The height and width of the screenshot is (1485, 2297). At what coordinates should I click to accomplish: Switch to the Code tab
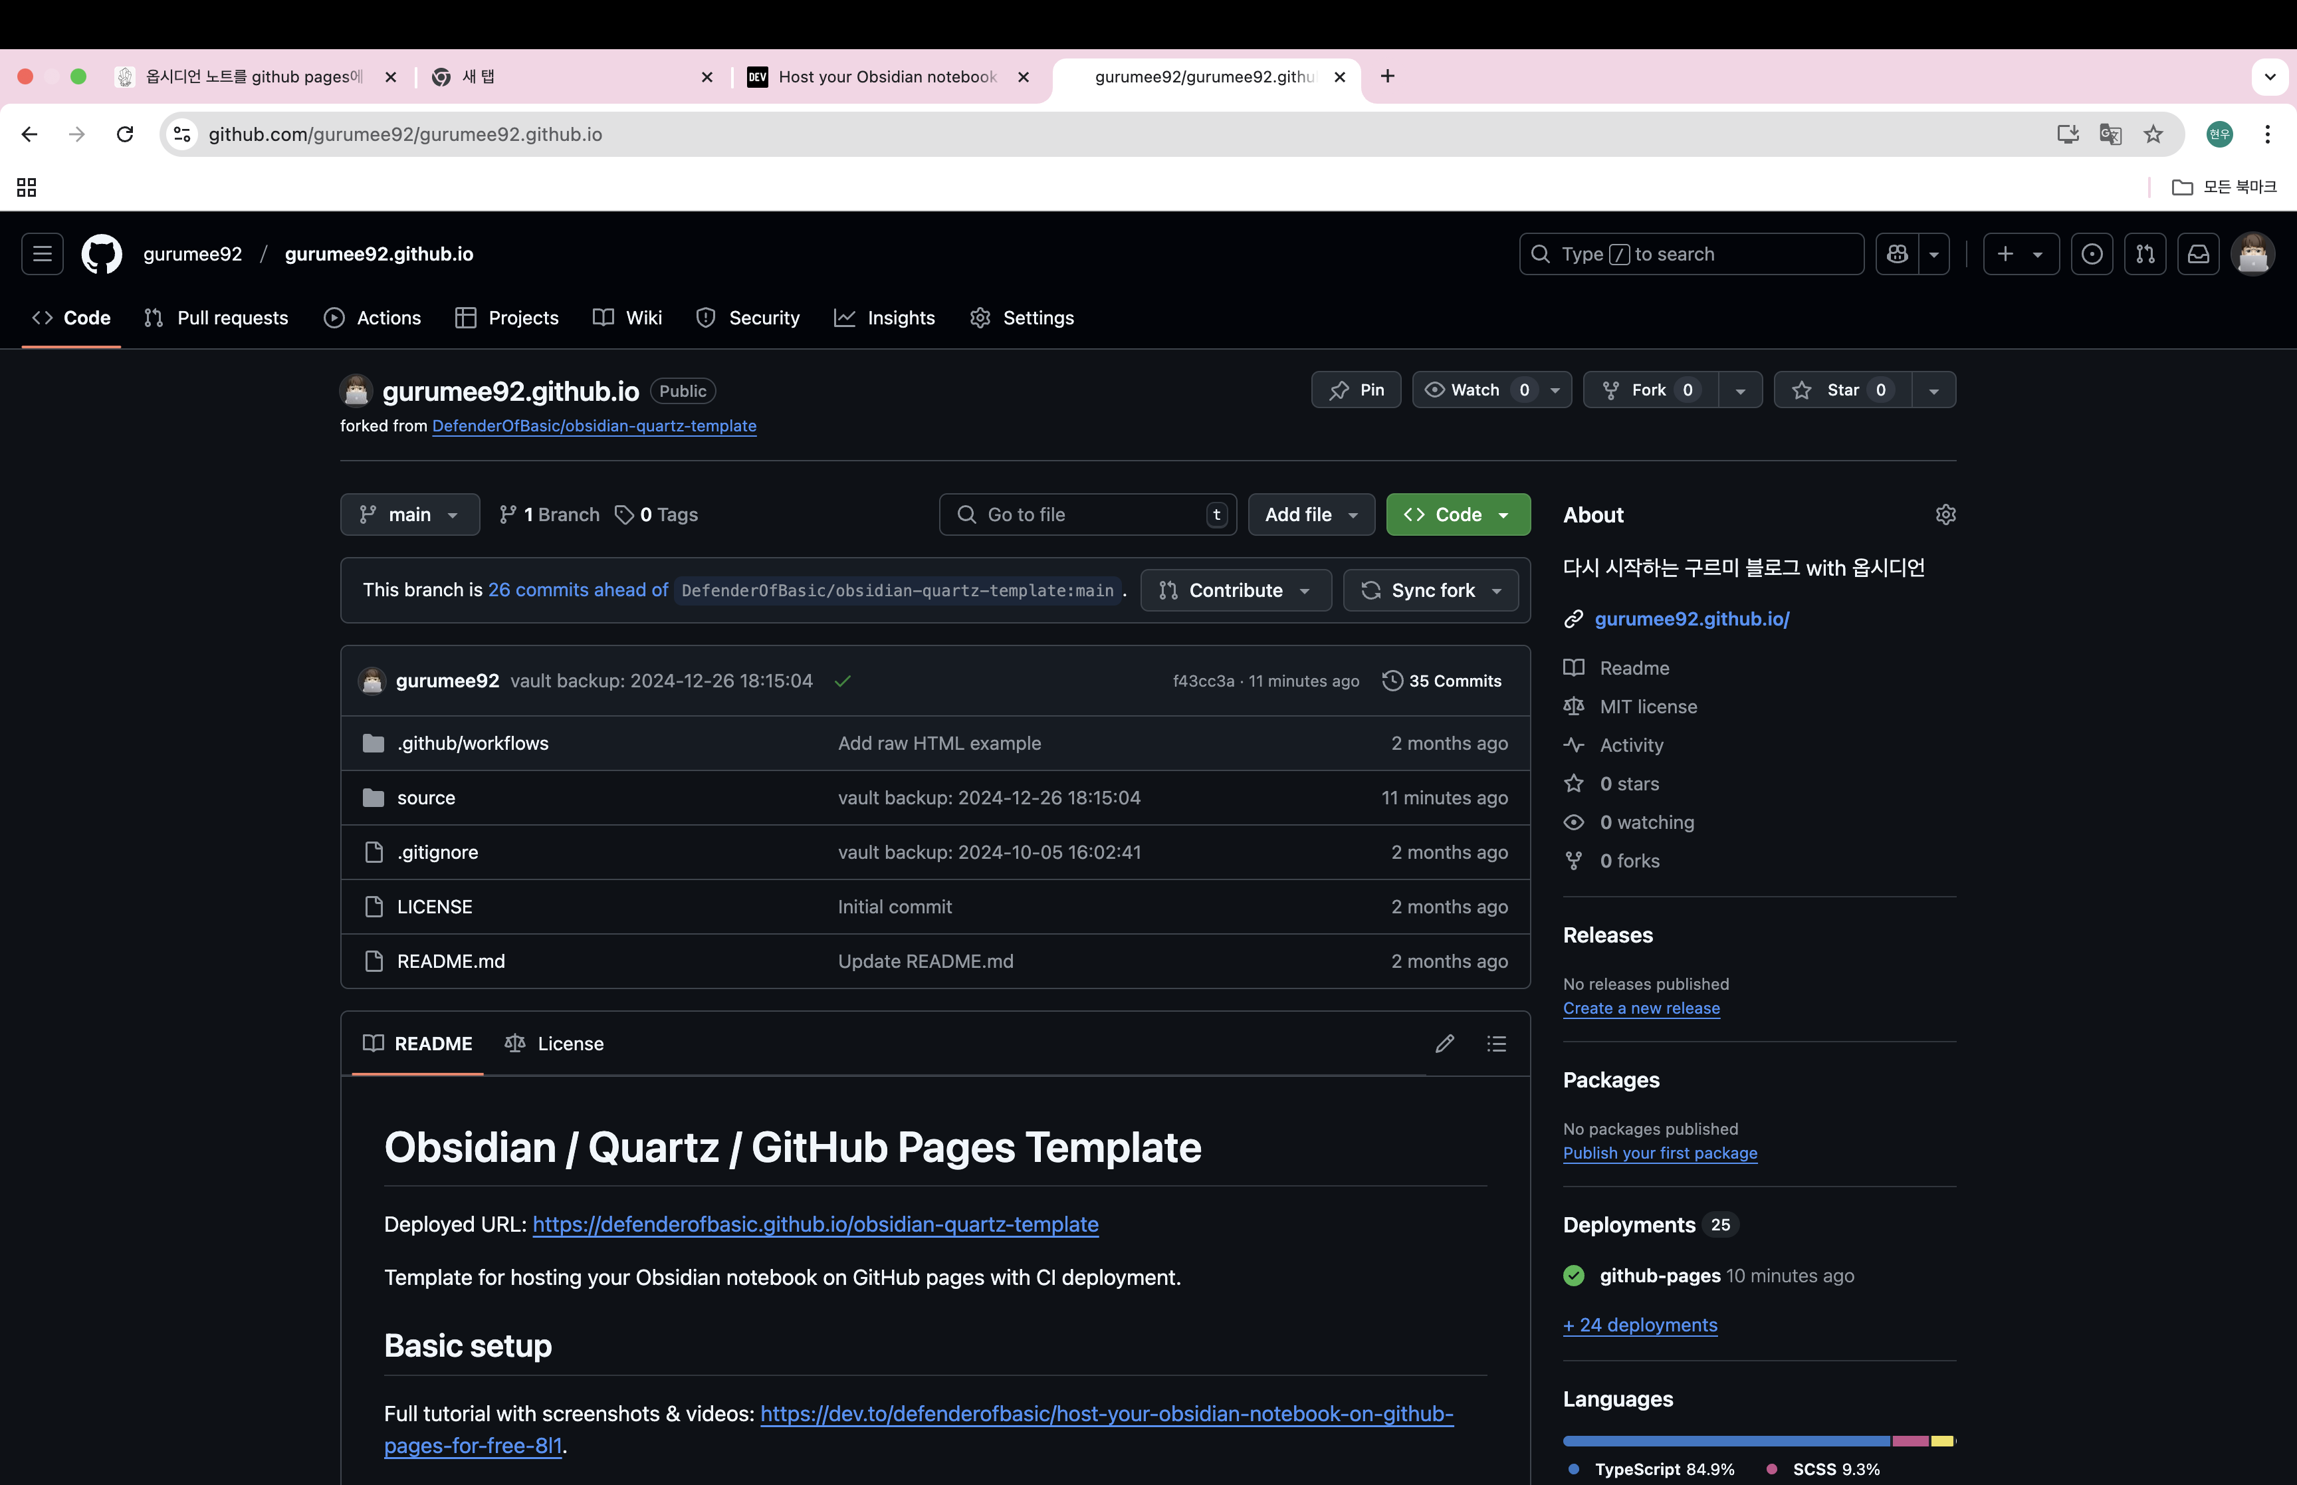71,317
